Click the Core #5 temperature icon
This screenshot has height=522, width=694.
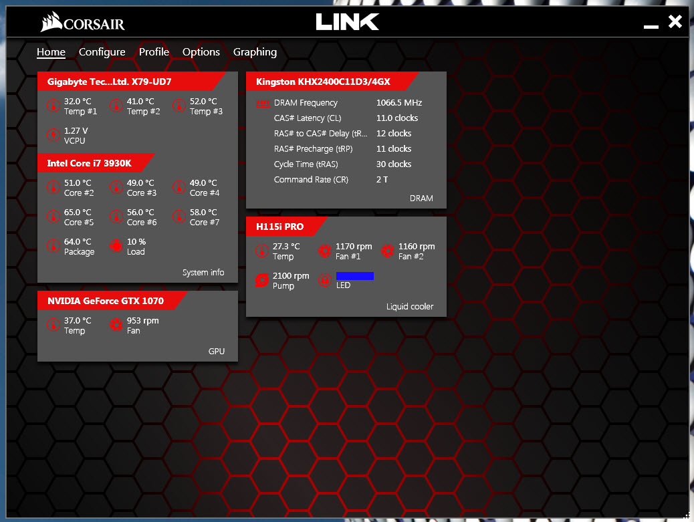tap(53, 217)
